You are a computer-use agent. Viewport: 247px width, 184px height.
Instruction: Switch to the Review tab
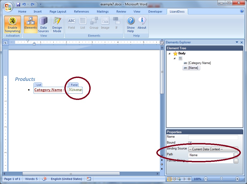click(x=121, y=12)
